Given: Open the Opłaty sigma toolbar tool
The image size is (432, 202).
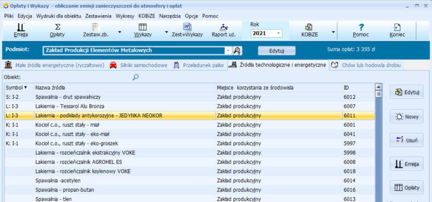Looking at the screenshot, I should pyautogui.click(x=57, y=31).
